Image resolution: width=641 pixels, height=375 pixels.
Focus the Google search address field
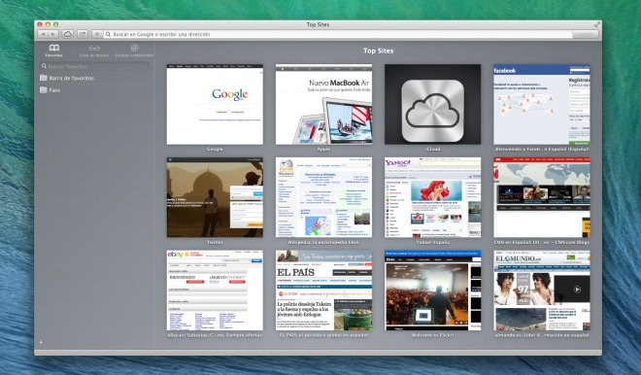338,34
